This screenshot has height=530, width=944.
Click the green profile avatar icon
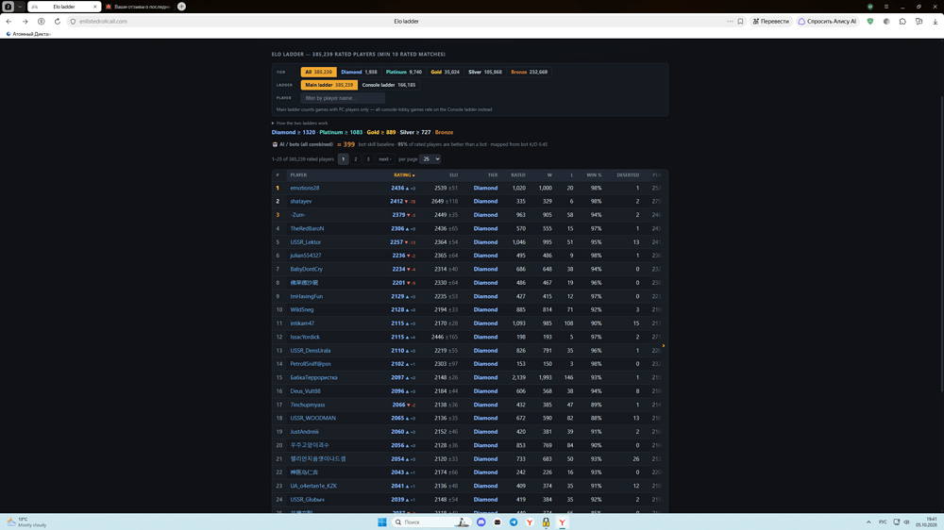pyautogui.click(x=870, y=7)
